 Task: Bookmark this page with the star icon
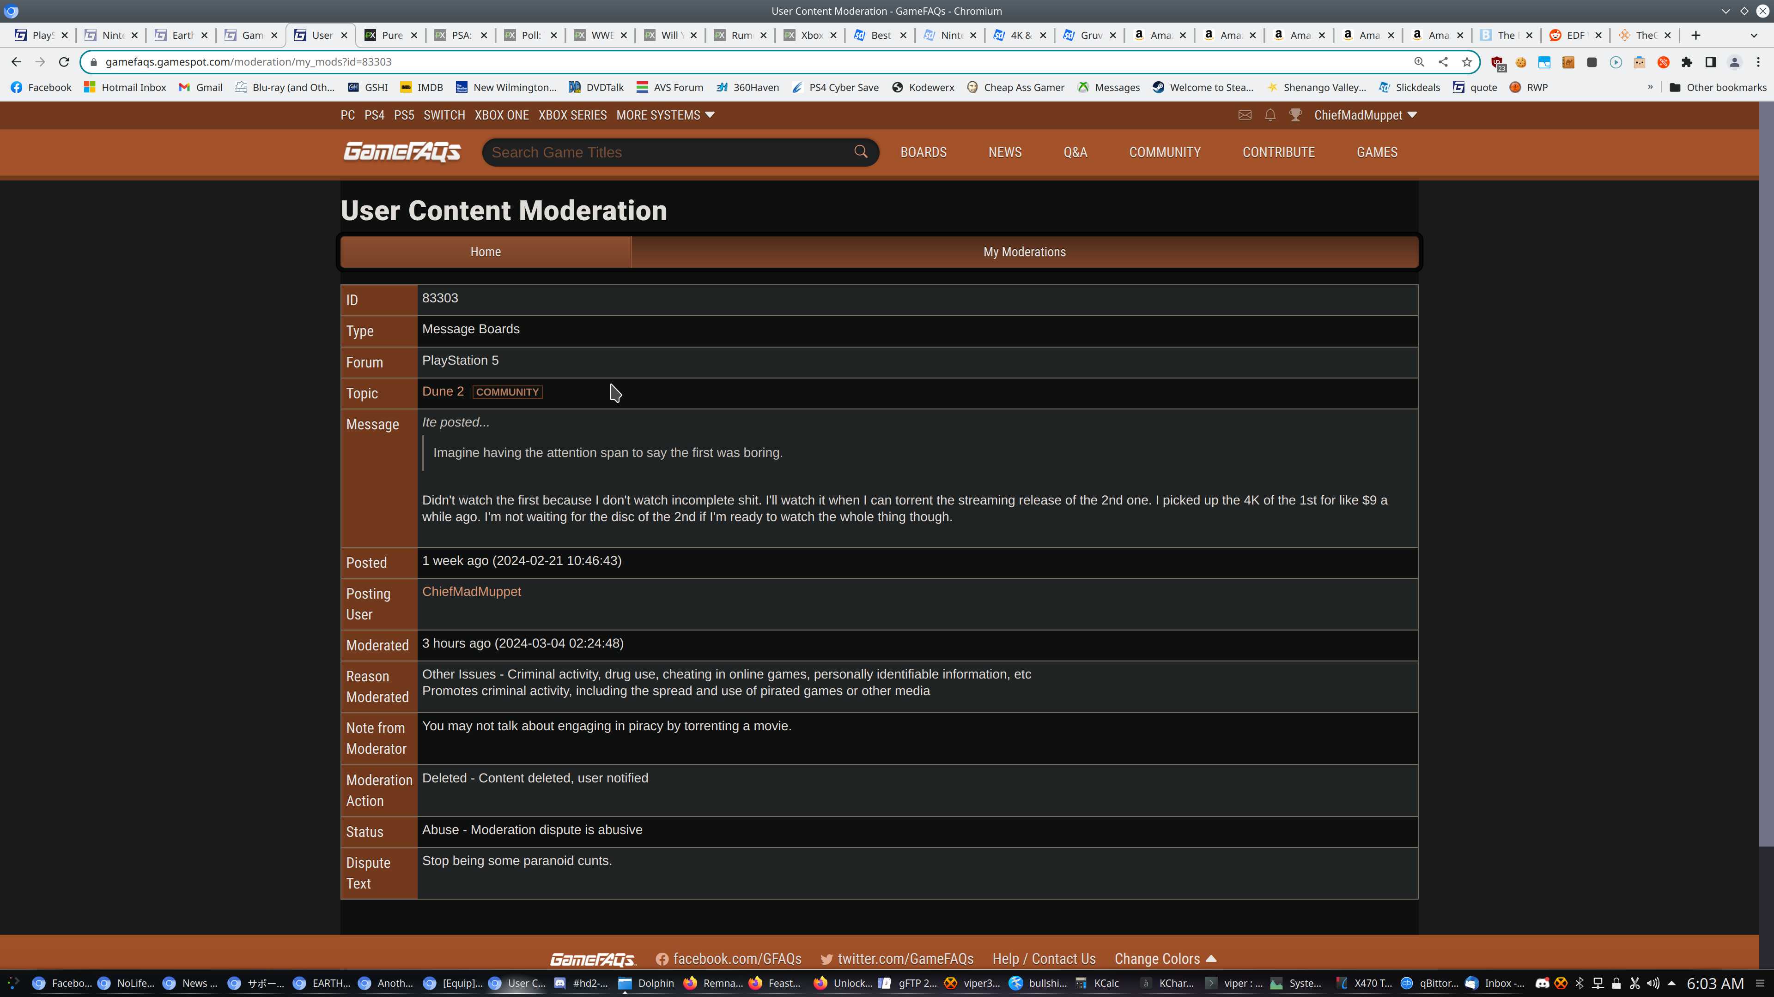(1467, 62)
